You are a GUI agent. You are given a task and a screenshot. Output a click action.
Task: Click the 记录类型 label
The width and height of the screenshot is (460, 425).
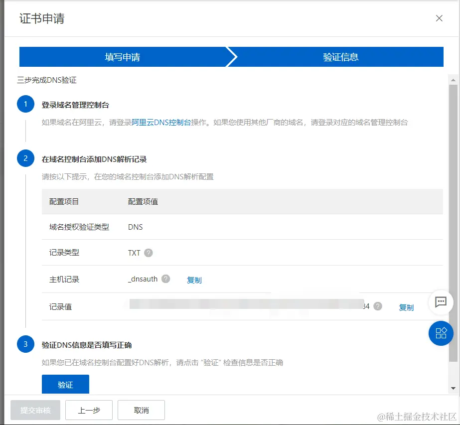pyautogui.click(x=64, y=253)
